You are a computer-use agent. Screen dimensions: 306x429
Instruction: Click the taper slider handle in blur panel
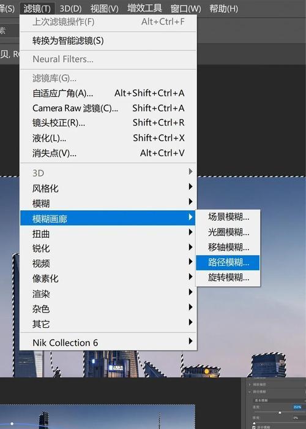point(254,423)
